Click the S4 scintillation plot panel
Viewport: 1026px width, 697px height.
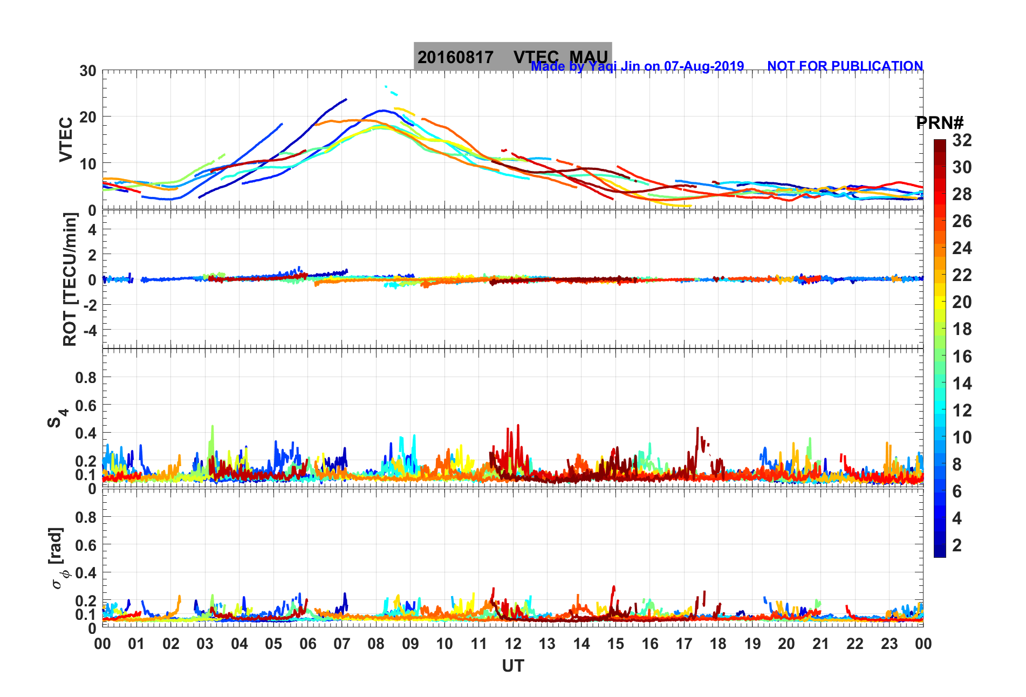click(512, 418)
